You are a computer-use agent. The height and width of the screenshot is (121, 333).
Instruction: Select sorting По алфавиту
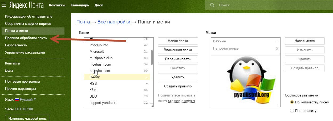click(292, 111)
